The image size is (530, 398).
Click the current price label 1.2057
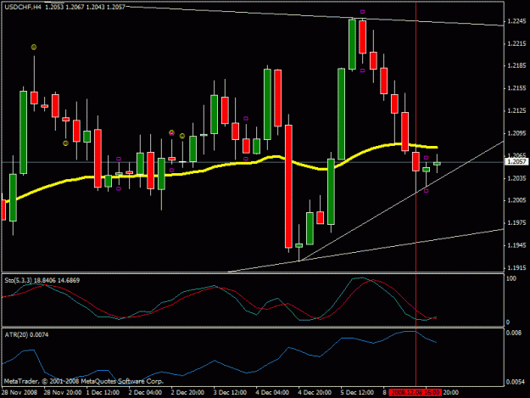click(516, 161)
